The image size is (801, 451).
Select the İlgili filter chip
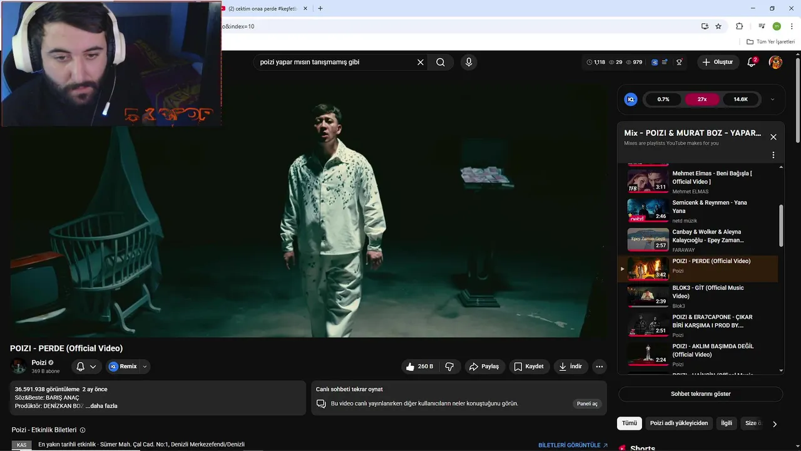(x=727, y=423)
